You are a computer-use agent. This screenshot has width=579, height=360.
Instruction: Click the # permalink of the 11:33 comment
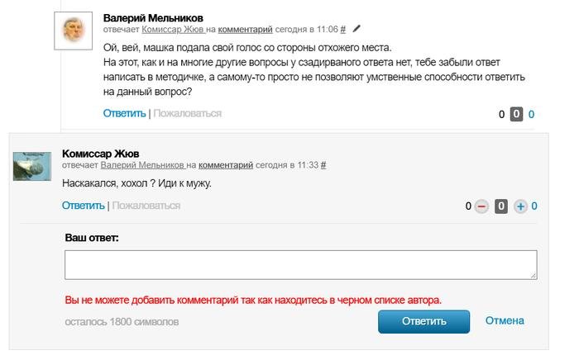pos(323,165)
